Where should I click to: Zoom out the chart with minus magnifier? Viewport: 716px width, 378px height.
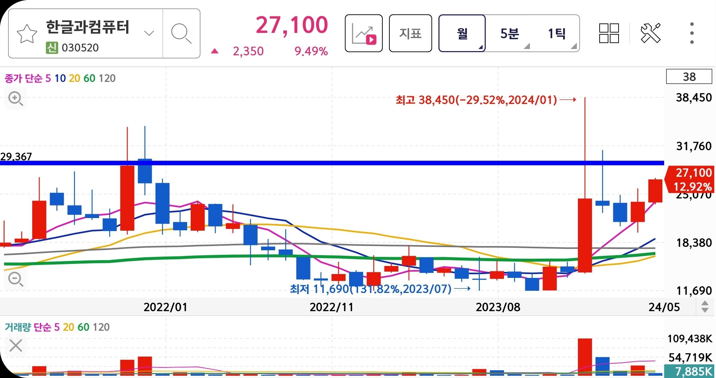pos(16,279)
